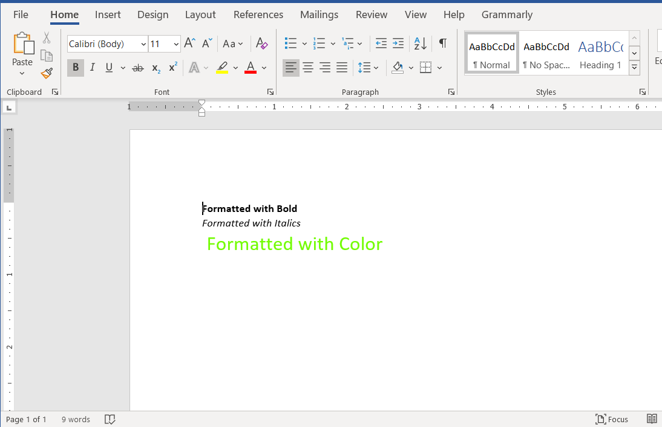The image size is (662, 427).
Task: Apply strikethrough formatting
Action: pyautogui.click(x=138, y=67)
